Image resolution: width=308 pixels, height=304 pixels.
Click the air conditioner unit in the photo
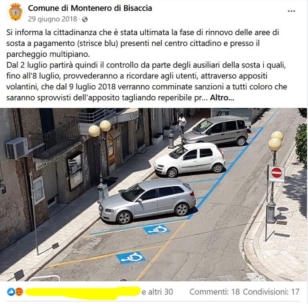pyautogui.click(x=17, y=148)
